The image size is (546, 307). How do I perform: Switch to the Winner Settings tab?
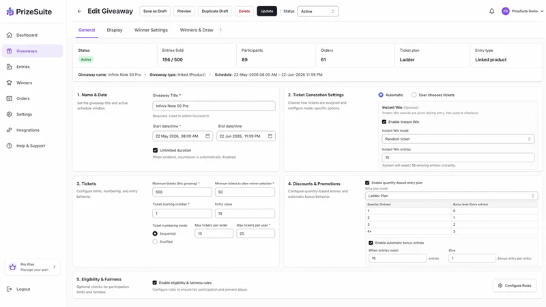(151, 30)
